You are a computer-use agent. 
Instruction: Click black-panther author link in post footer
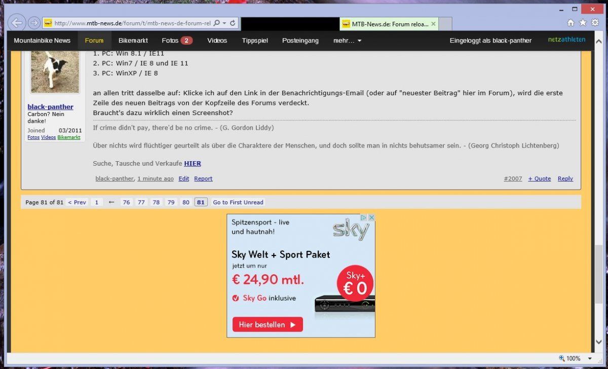point(115,178)
